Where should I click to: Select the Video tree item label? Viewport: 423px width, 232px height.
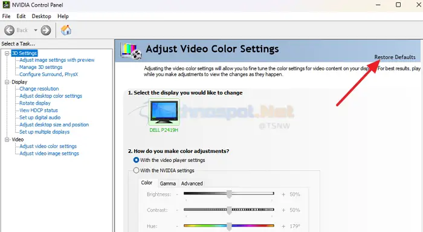(18, 140)
